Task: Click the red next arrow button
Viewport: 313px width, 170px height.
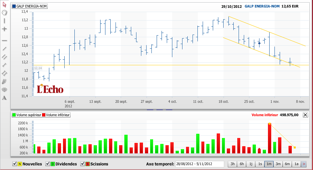Action: pyautogui.click(x=304, y=164)
